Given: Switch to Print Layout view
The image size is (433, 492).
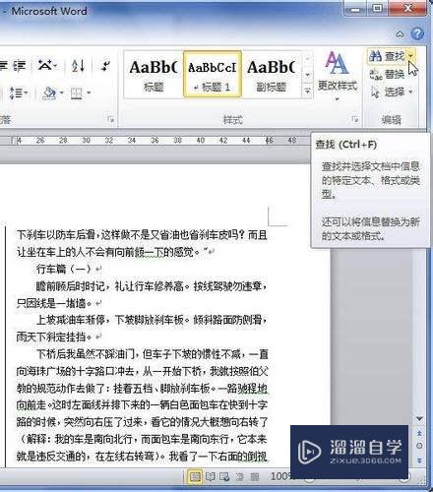Looking at the screenshot, I should tap(195, 476).
